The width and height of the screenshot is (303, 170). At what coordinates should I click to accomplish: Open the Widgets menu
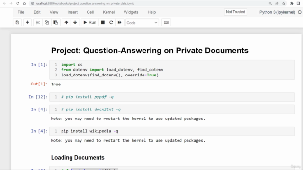131,12
